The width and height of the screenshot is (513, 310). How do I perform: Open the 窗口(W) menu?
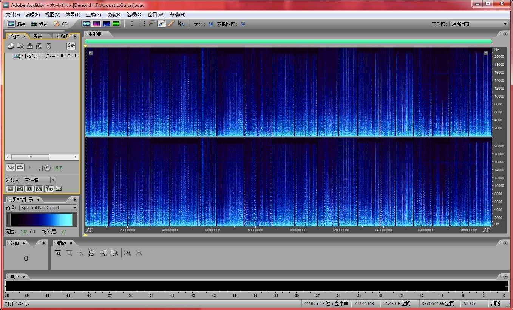(x=156, y=15)
